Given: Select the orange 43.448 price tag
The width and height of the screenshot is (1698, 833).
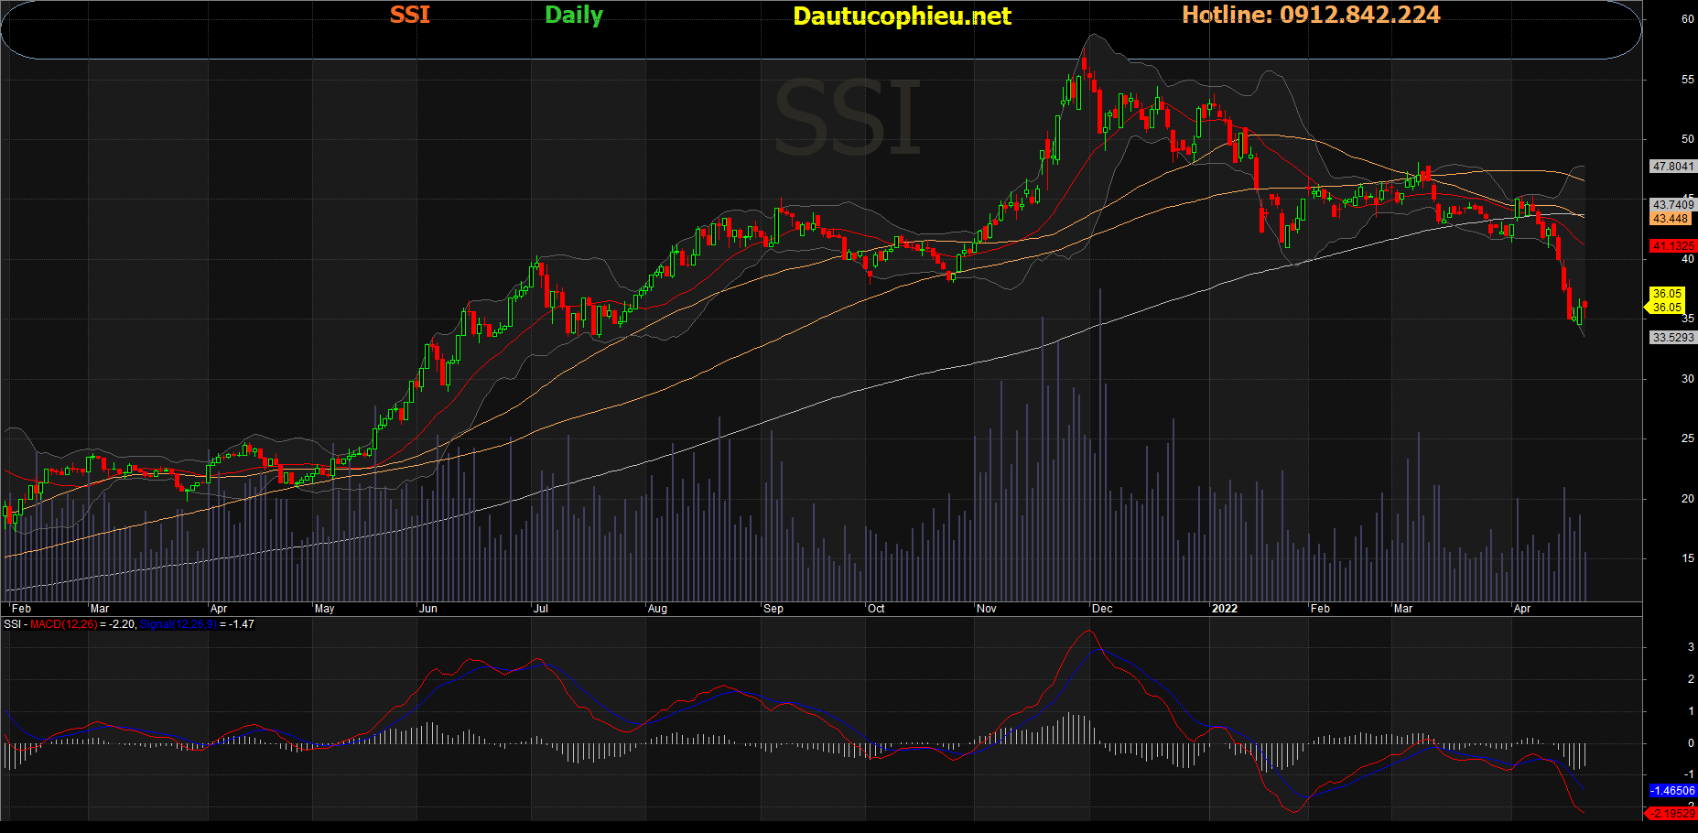Looking at the screenshot, I should click(1671, 219).
